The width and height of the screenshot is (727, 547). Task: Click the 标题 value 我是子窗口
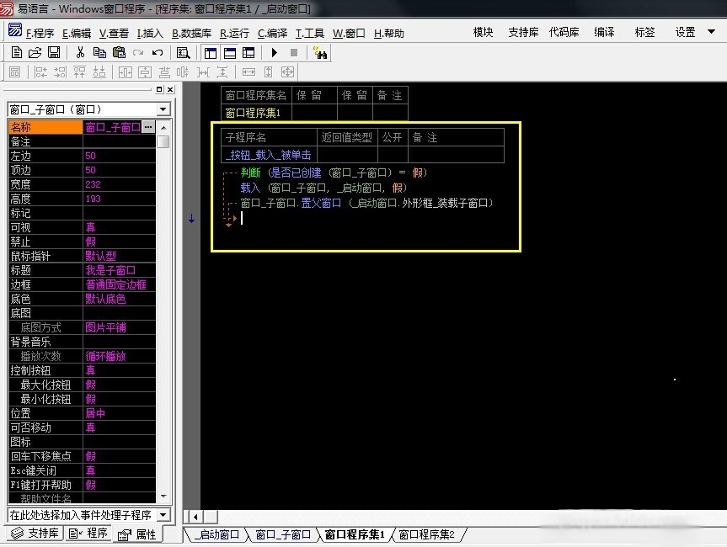[x=119, y=270]
